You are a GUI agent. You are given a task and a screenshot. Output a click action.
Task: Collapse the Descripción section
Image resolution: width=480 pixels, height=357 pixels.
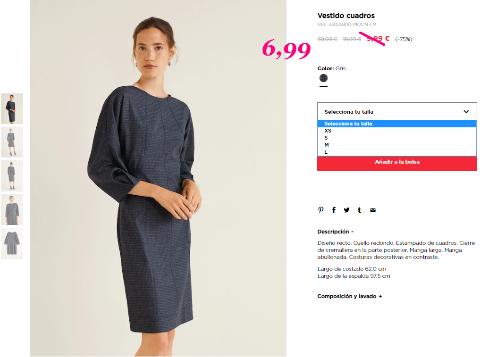tap(335, 232)
